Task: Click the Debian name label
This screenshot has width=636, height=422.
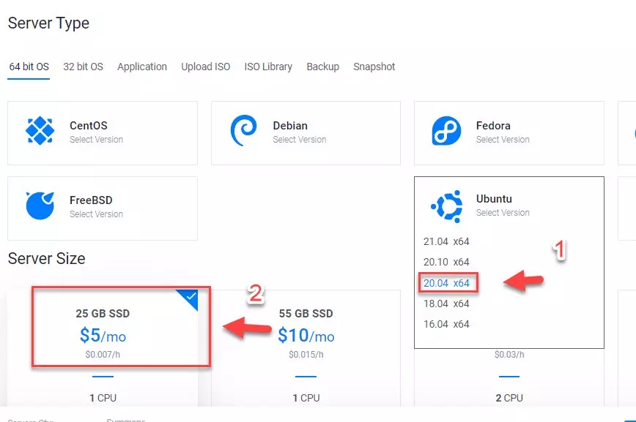Action: [x=290, y=126]
